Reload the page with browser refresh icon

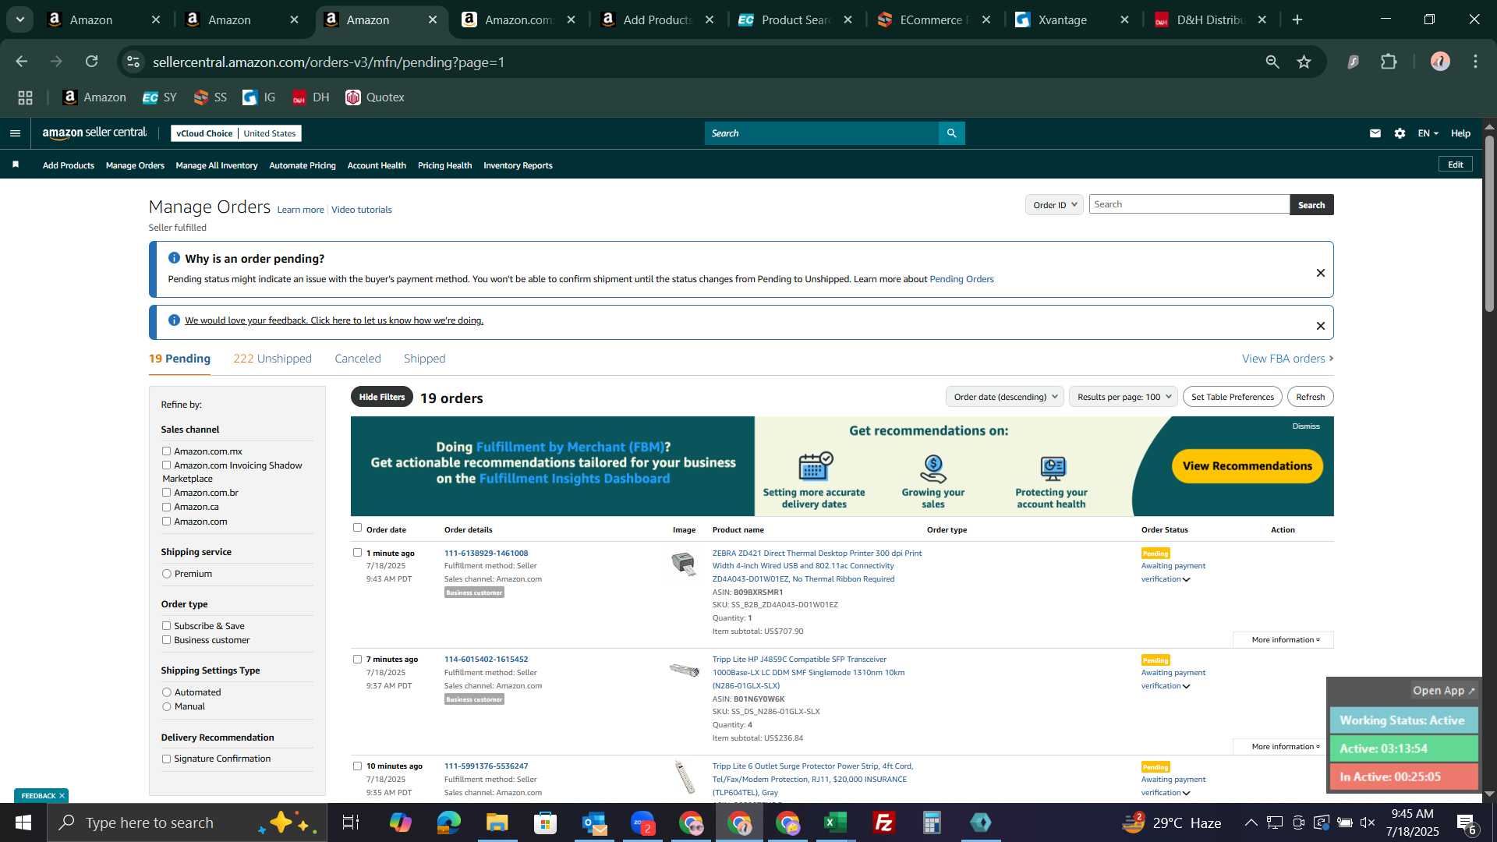(92, 62)
